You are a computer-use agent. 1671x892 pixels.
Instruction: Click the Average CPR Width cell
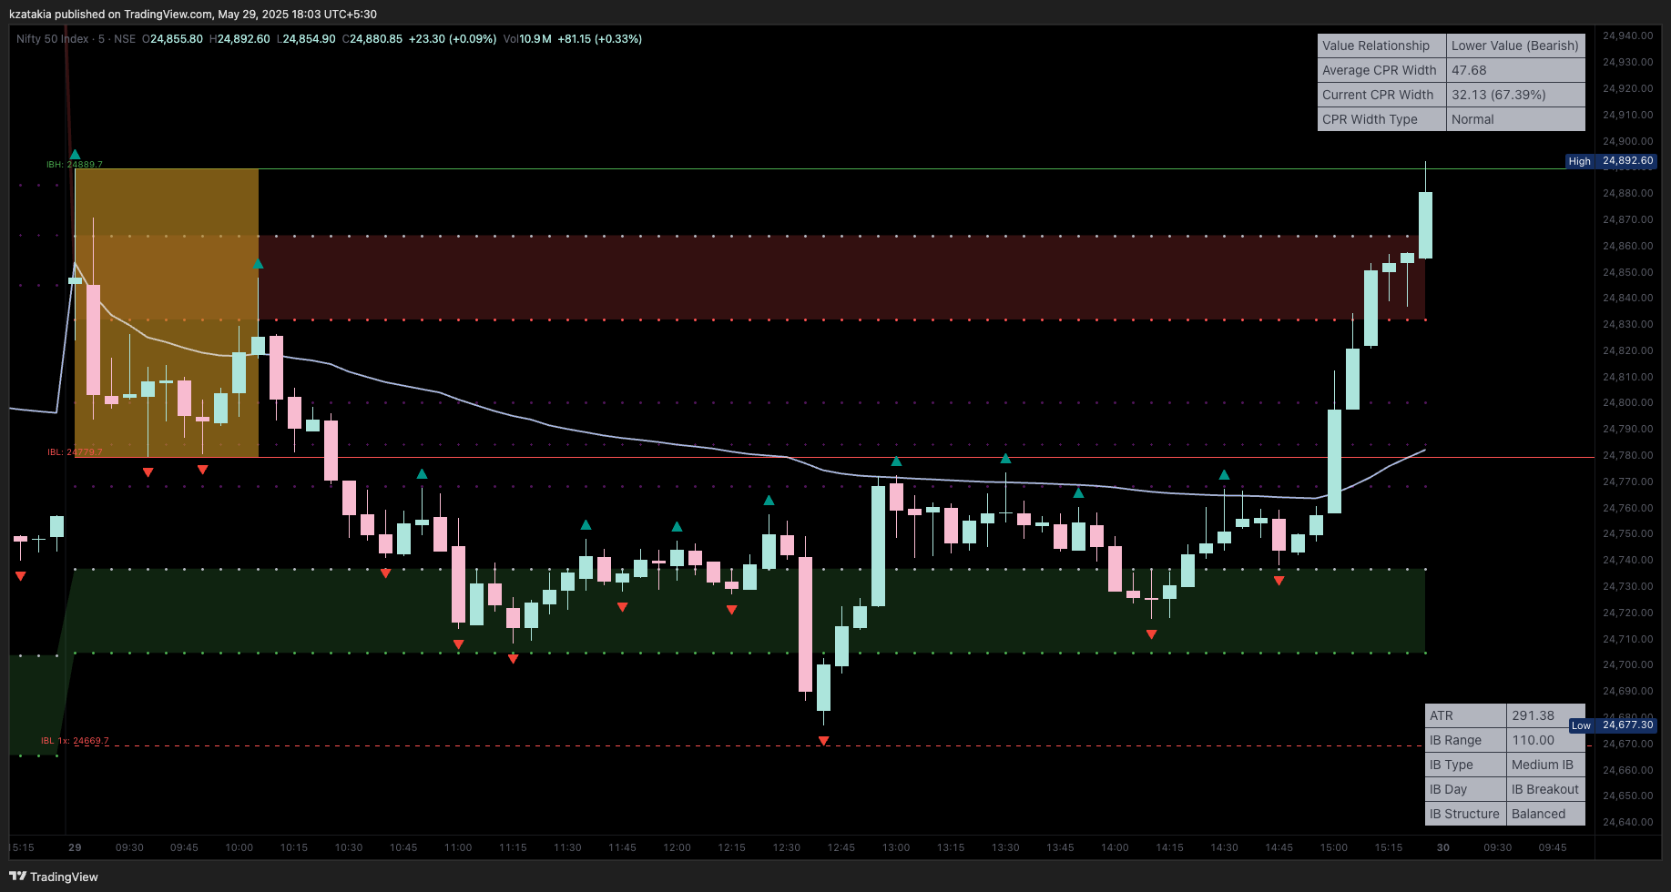point(1381,70)
